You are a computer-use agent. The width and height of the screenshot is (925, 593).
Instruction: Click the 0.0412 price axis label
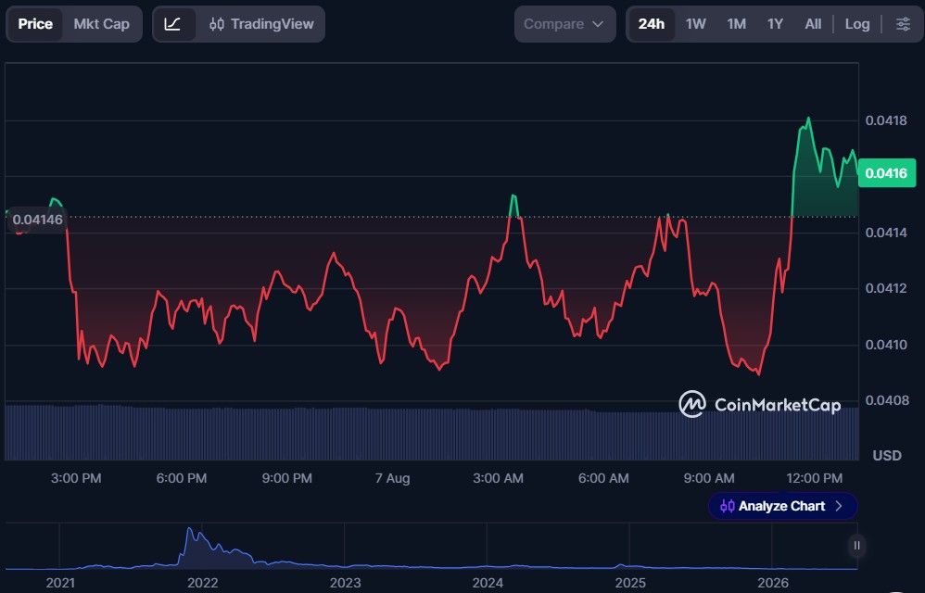point(886,288)
